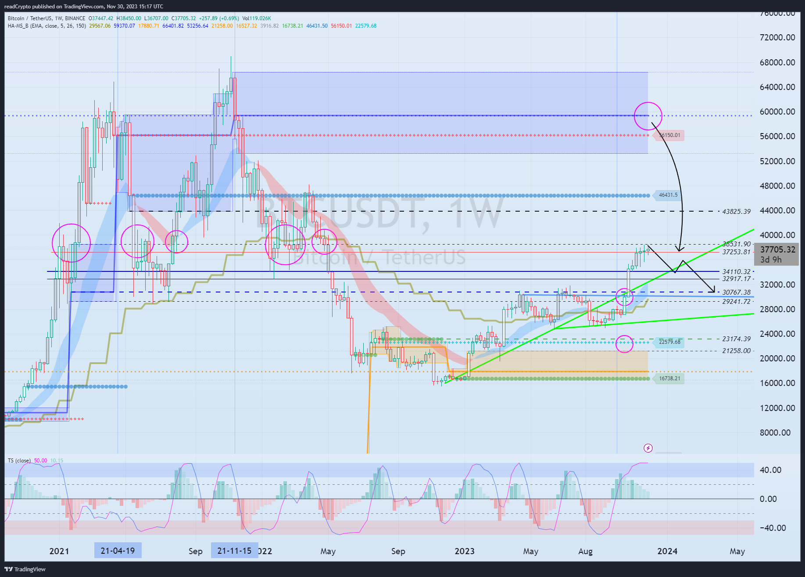Click the 50.00 TS indicator value

click(40, 460)
